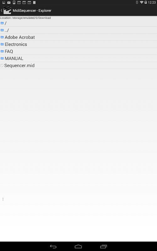Click the Electronics folder icon
Image resolution: width=157 pixels, height=251 pixels.
pyautogui.click(x=2, y=44)
